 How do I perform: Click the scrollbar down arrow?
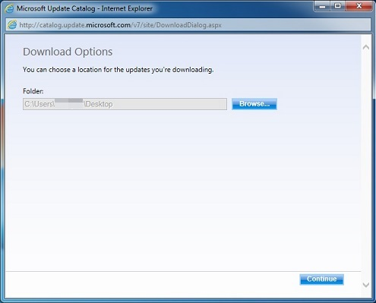366,285
